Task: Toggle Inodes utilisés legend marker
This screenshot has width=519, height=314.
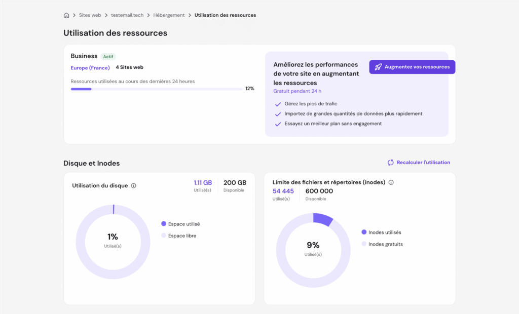Action: (x=364, y=232)
